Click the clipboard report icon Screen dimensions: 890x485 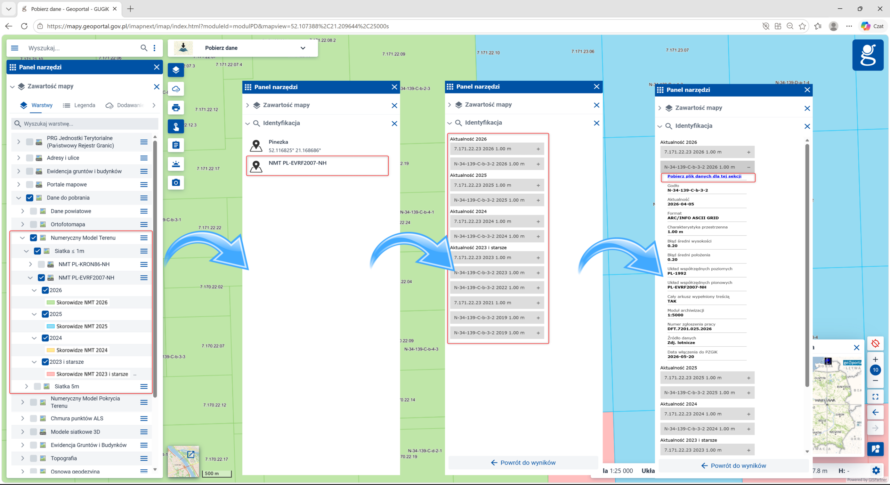point(176,145)
